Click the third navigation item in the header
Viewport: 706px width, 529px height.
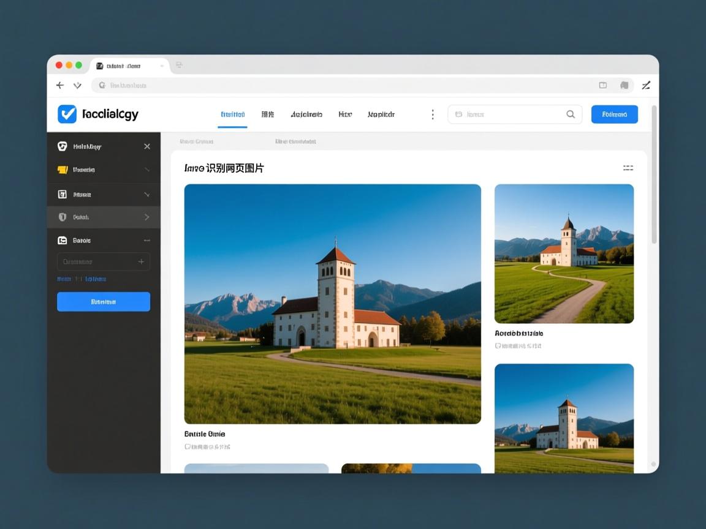(x=306, y=114)
